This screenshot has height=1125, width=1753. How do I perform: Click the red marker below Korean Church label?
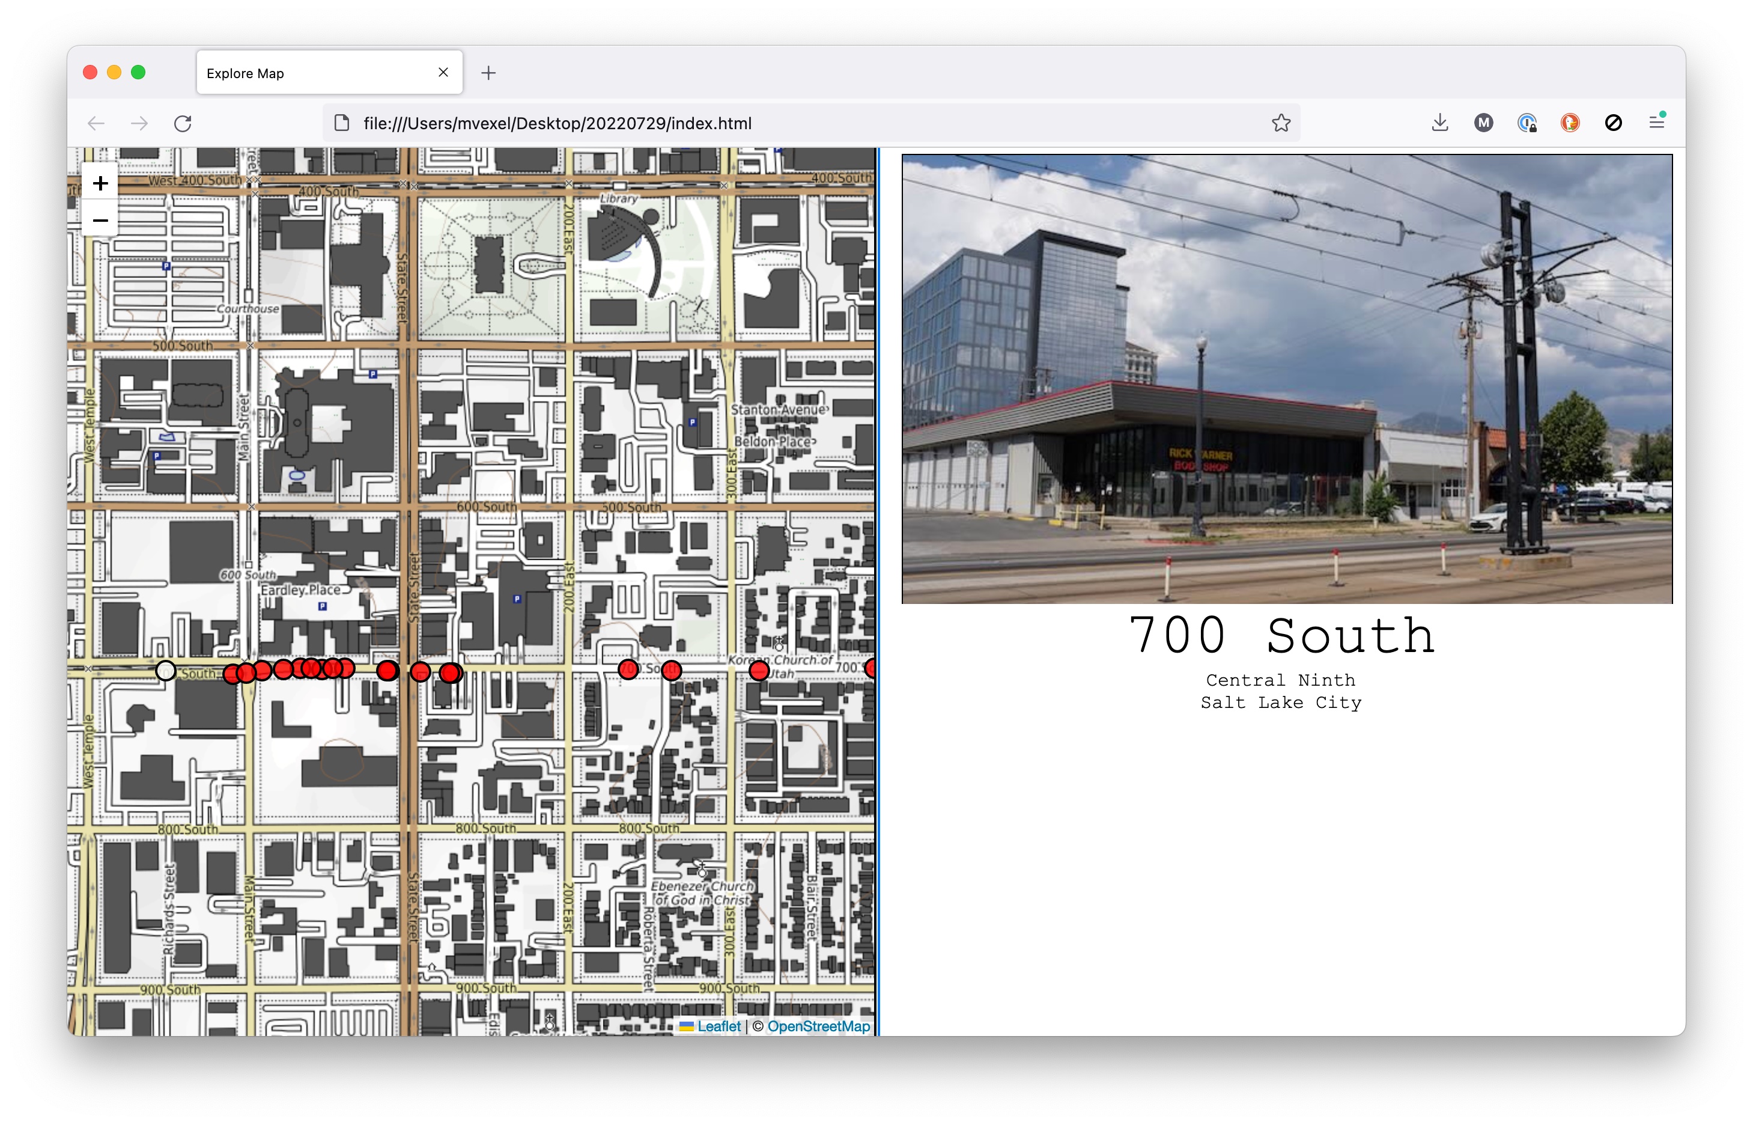pos(759,670)
